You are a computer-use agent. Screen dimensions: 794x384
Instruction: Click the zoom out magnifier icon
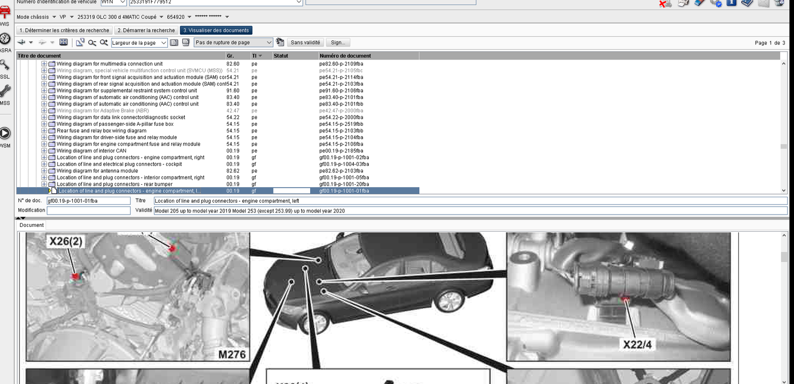tap(92, 43)
